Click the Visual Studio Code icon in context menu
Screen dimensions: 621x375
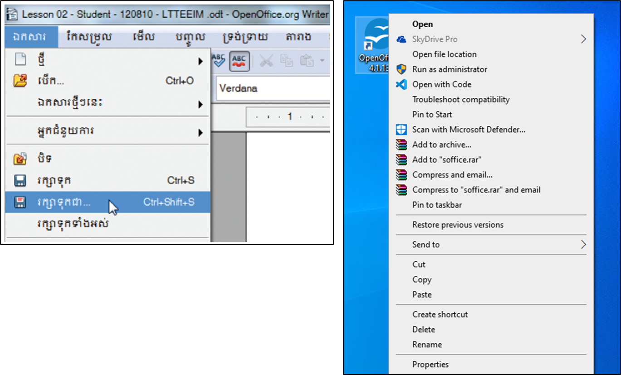401,85
